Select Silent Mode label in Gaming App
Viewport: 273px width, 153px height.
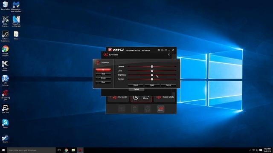click(x=168, y=97)
